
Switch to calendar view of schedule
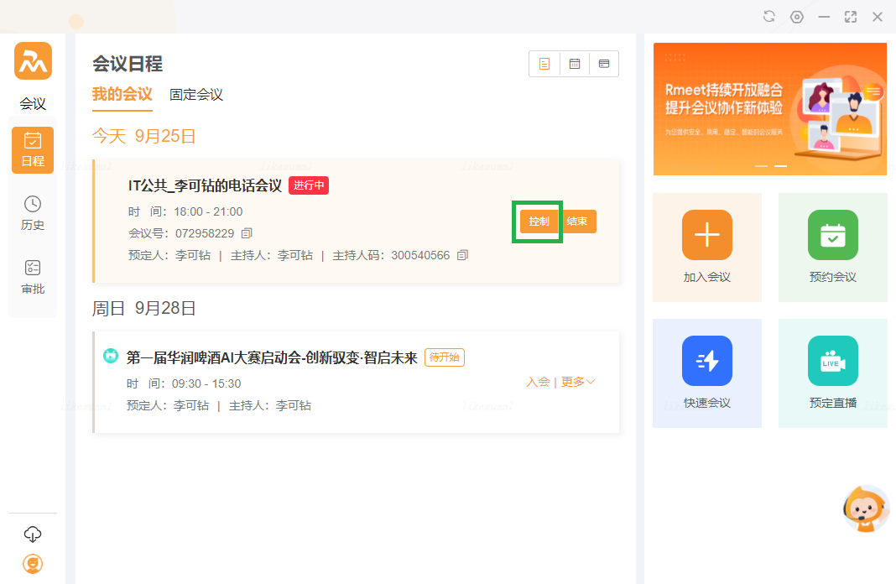tap(575, 64)
